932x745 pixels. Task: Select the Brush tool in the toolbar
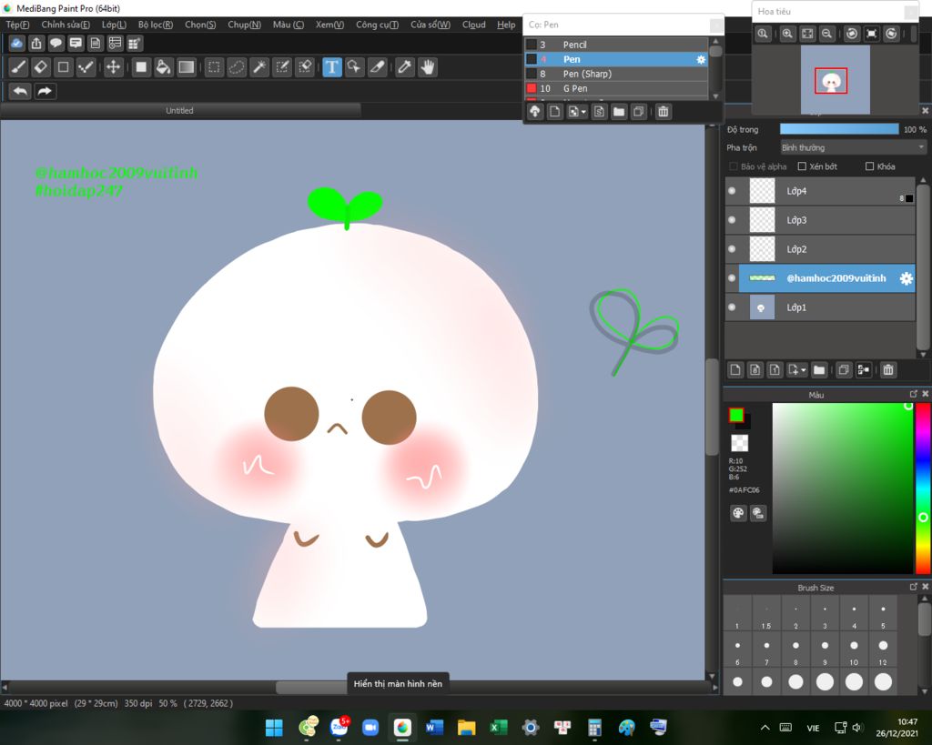[18, 67]
